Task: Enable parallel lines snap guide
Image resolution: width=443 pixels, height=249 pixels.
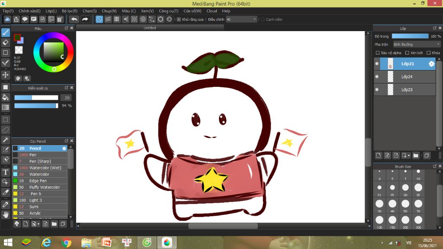Action: [x=108, y=19]
